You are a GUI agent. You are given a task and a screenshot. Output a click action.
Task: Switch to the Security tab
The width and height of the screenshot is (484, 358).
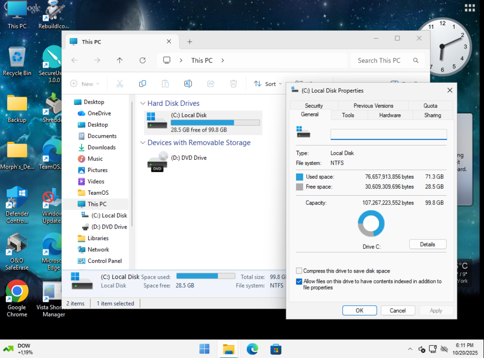tap(313, 106)
